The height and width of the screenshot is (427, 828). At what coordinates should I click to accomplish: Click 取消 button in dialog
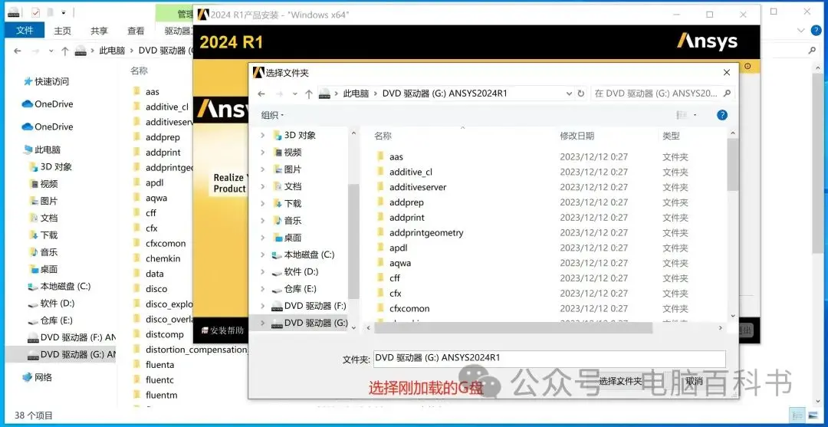(x=694, y=381)
